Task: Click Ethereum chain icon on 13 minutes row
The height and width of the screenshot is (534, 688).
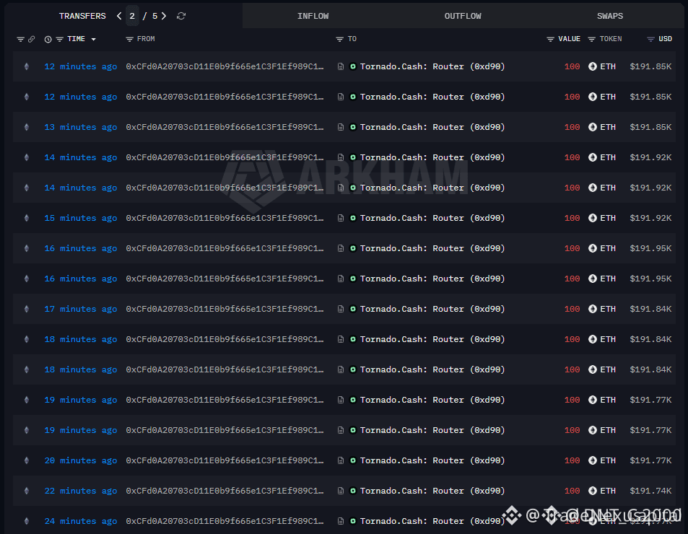Action: pyautogui.click(x=26, y=127)
